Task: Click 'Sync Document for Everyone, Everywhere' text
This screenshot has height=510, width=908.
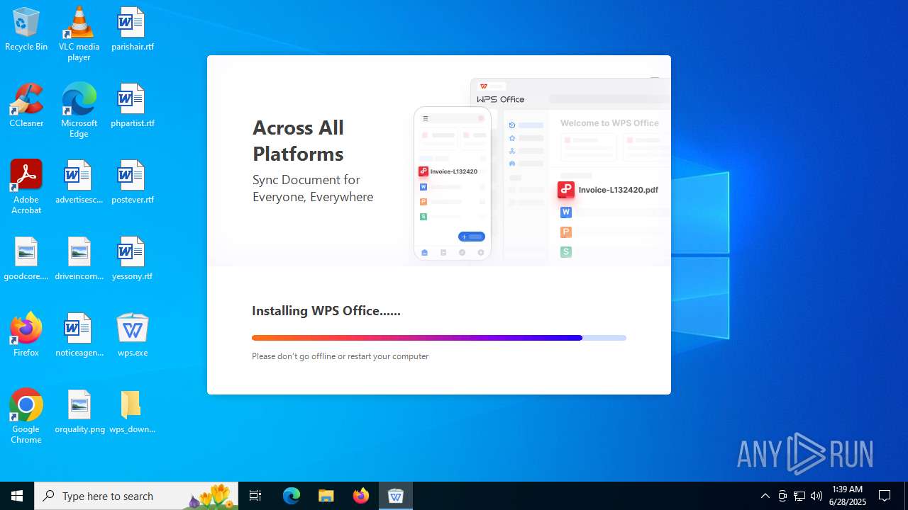Action: (x=313, y=188)
